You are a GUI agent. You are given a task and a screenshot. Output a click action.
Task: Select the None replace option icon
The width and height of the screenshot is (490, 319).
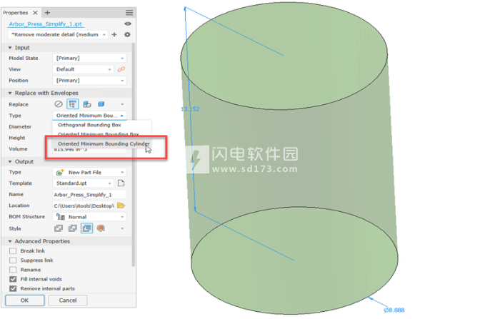pyautogui.click(x=59, y=104)
